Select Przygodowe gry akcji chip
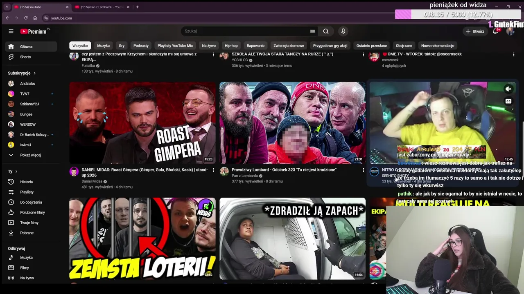 tap(330, 46)
